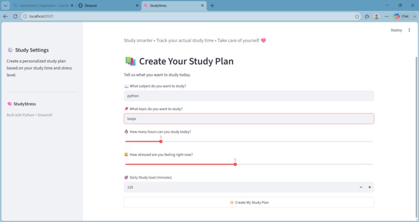
Task: Click the StudyStress brain icon in sidebar
Action: coord(10,104)
